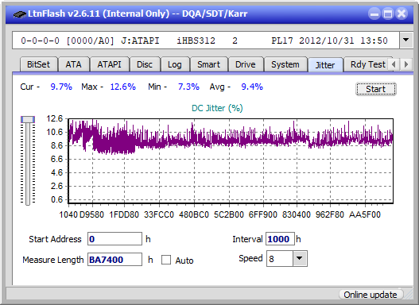
Task: Minimize the LtnFlash window
Action: (x=374, y=14)
